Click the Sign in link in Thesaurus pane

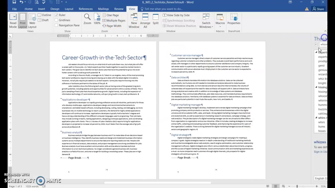pos(321,152)
